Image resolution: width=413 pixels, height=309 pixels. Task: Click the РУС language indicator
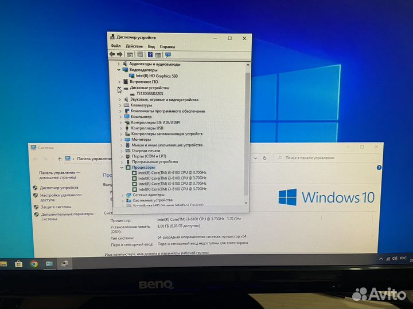tap(403, 259)
